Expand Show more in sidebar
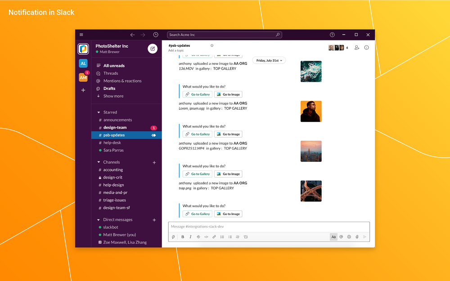Viewport: 450px width, 281px height. point(113,96)
